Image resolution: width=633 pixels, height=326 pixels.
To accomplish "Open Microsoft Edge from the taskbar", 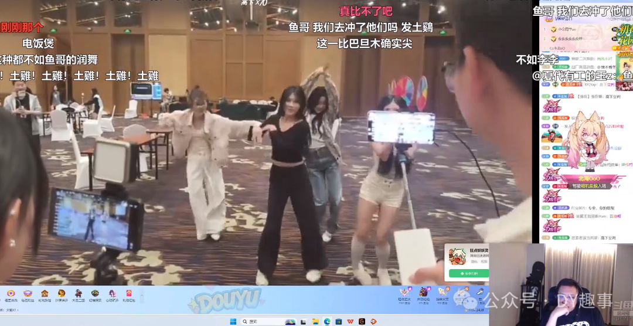I will pyautogui.click(x=326, y=321).
